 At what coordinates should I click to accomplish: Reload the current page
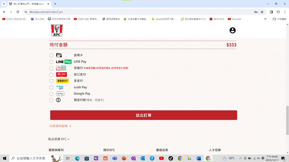tap(18, 12)
